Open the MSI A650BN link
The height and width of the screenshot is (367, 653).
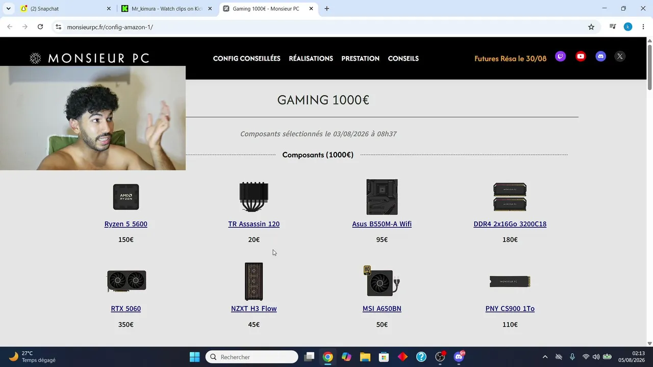(382, 309)
